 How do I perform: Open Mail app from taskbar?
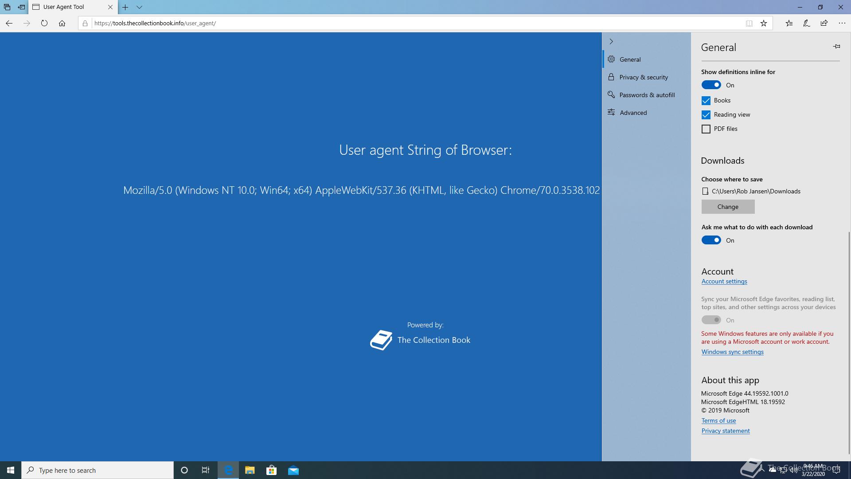293,470
